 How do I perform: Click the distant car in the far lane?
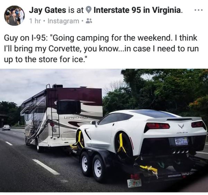point(6,128)
